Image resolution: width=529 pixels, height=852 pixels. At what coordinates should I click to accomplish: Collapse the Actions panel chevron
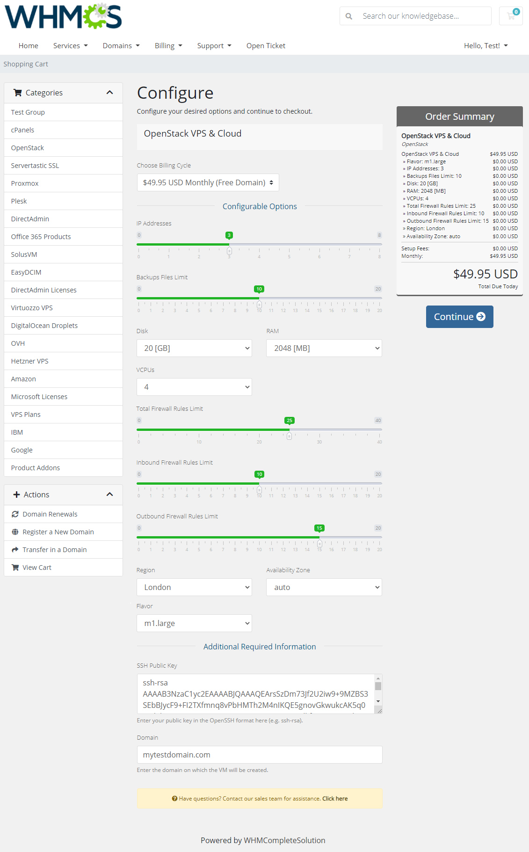110,495
